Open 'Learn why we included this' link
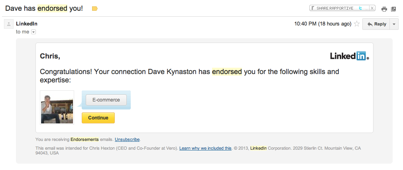Viewport: 403px width, 170px height. coord(205,148)
